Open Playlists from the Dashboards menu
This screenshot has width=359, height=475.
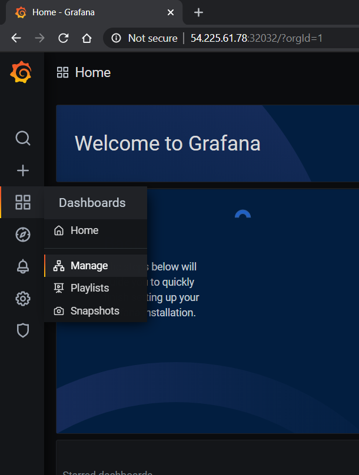pos(89,288)
